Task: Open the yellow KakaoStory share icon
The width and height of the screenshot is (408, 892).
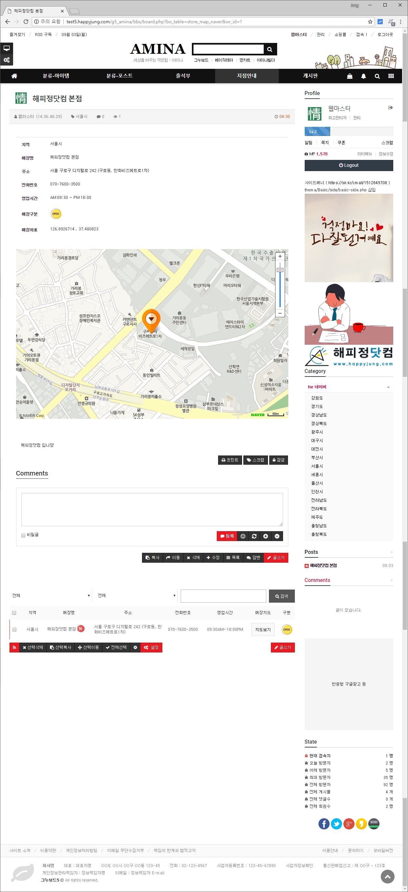Action: (361, 824)
